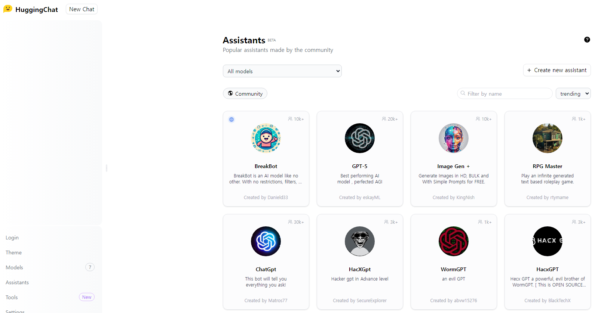Viewport: 595px width, 313px height.
Task: Open Assistants in the sidebar
Action: click(x=17, y=282)
